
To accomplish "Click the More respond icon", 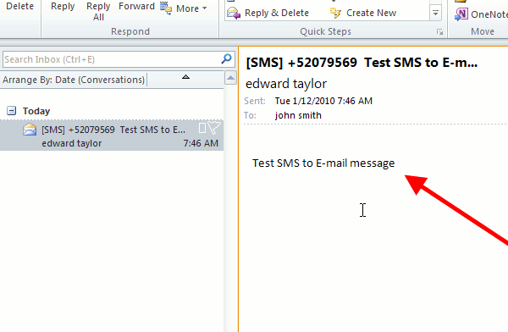I will pyautogui.click(x=166, y=8).
